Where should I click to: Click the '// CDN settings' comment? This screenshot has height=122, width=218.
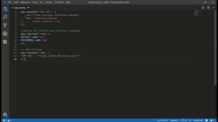31,50
